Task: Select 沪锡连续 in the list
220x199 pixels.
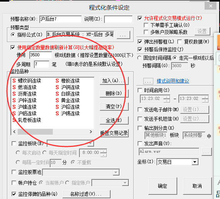Action: point(68,113)
